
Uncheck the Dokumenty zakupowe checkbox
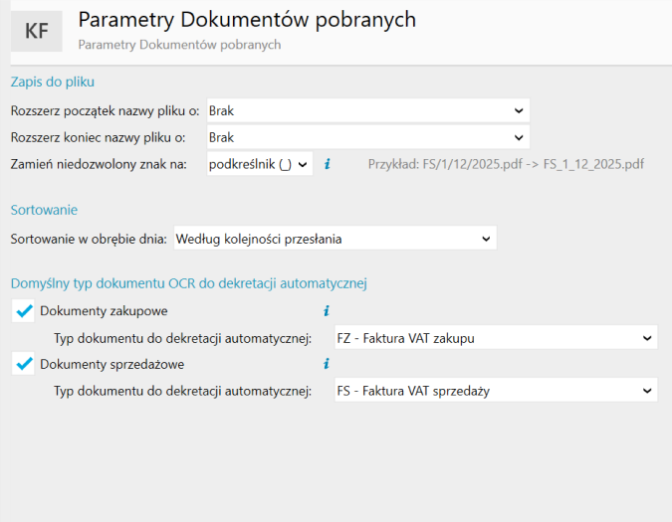(x=23, y=311)
